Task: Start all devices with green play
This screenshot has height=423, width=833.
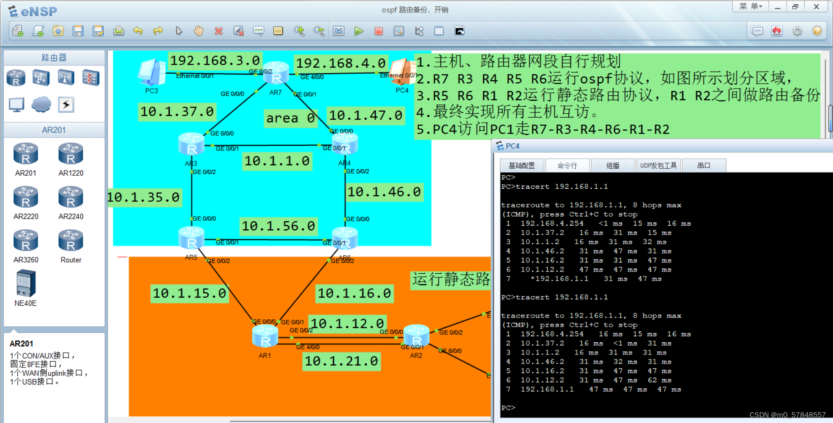Action: [359, 31]
